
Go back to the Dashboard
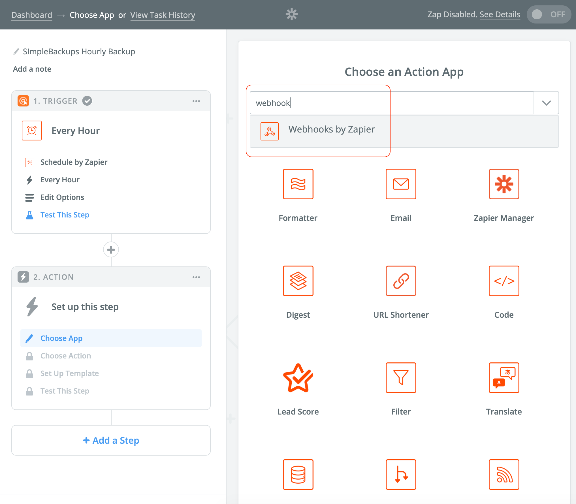pyautogui.click(x=31, y=15)
